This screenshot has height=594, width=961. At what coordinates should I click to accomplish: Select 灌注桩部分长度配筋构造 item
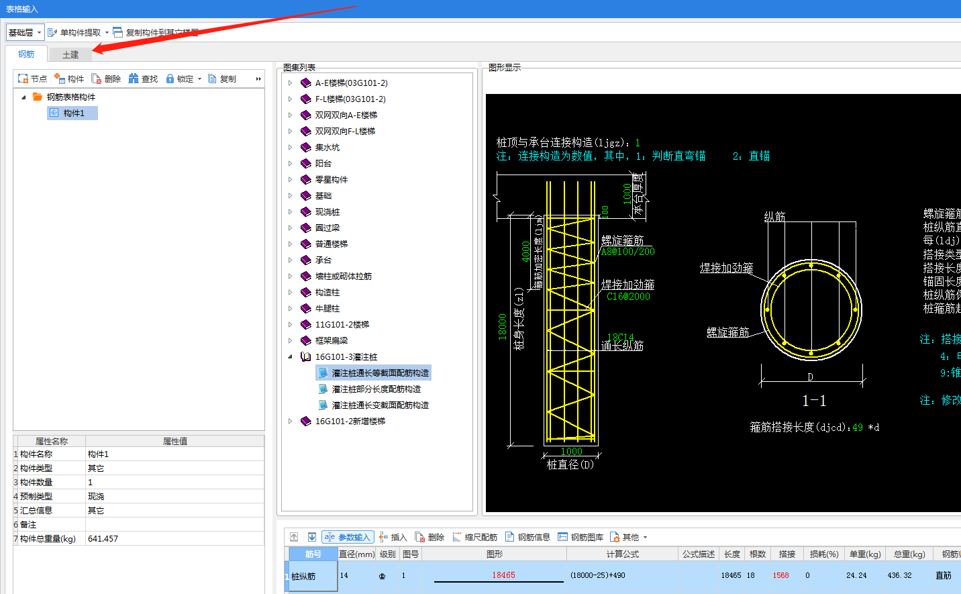(x=376, y=389)
